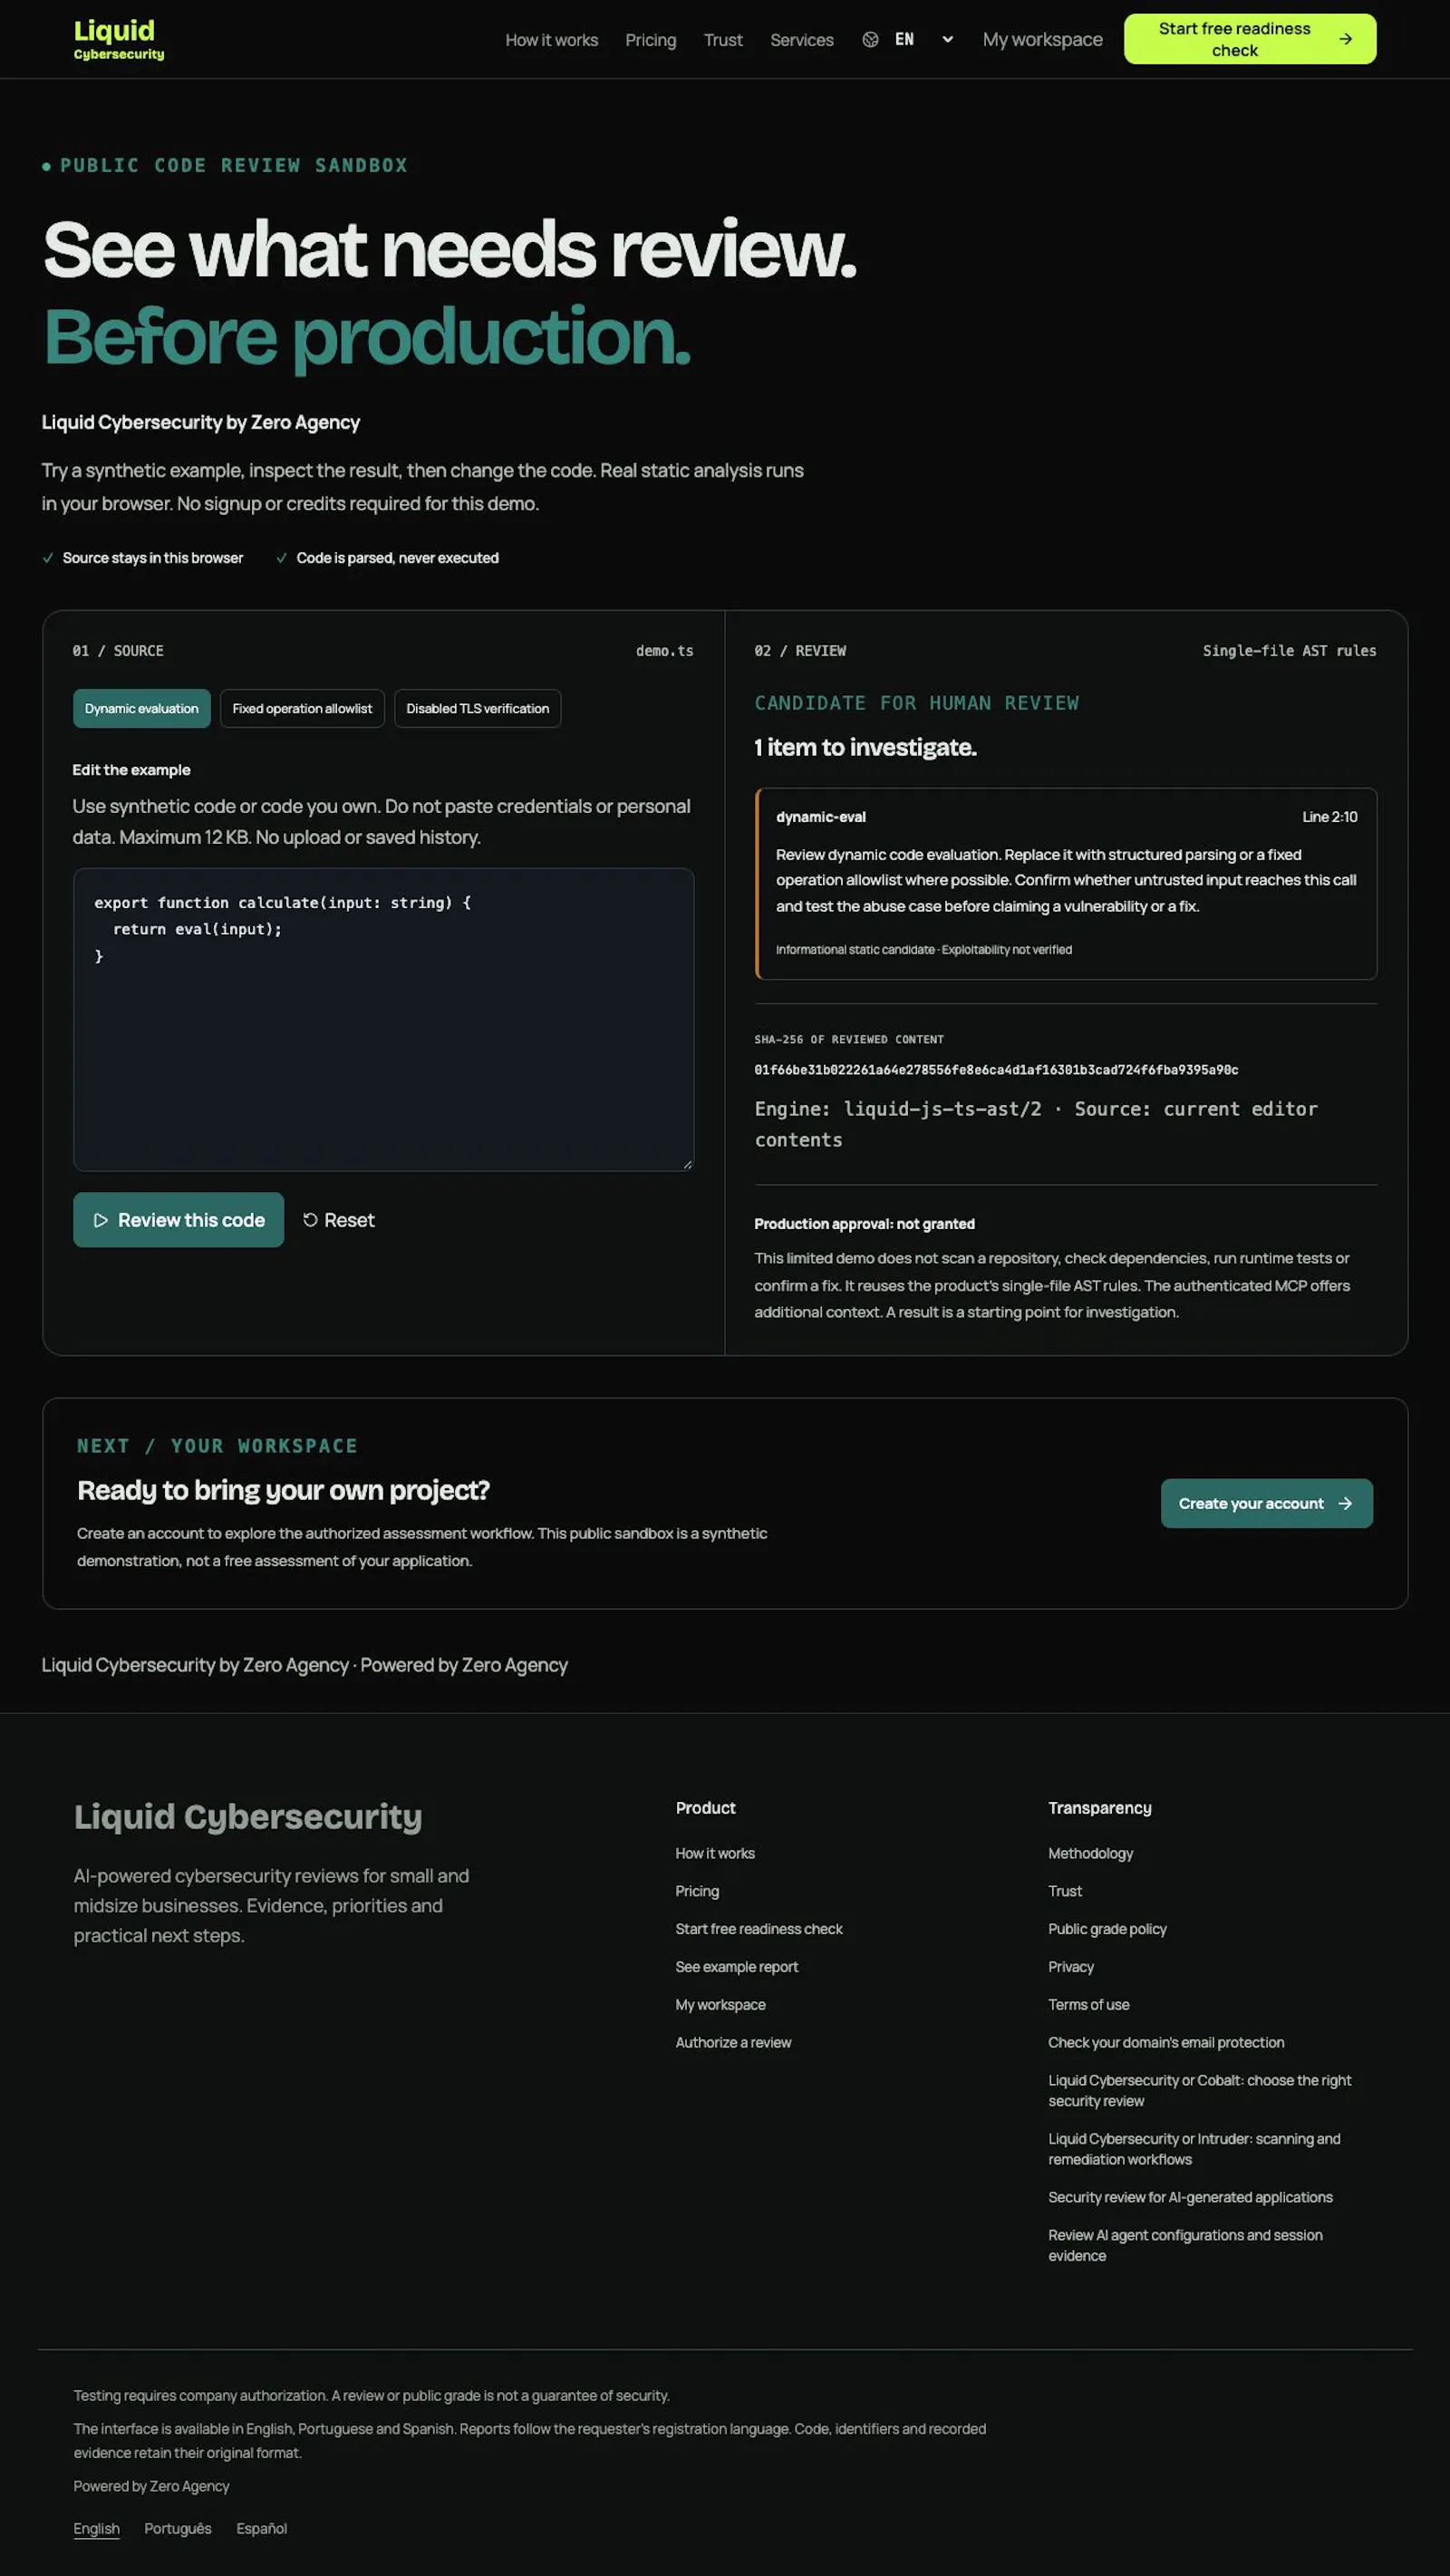
Task: Click the arrow icon on Create your account
Action: [1345, 1503]
